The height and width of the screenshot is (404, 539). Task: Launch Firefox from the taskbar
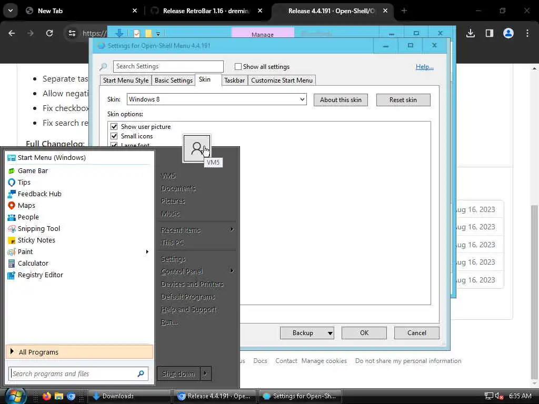46,396
